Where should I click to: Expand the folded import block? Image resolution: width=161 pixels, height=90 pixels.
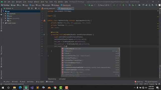(x=55, y=16)
